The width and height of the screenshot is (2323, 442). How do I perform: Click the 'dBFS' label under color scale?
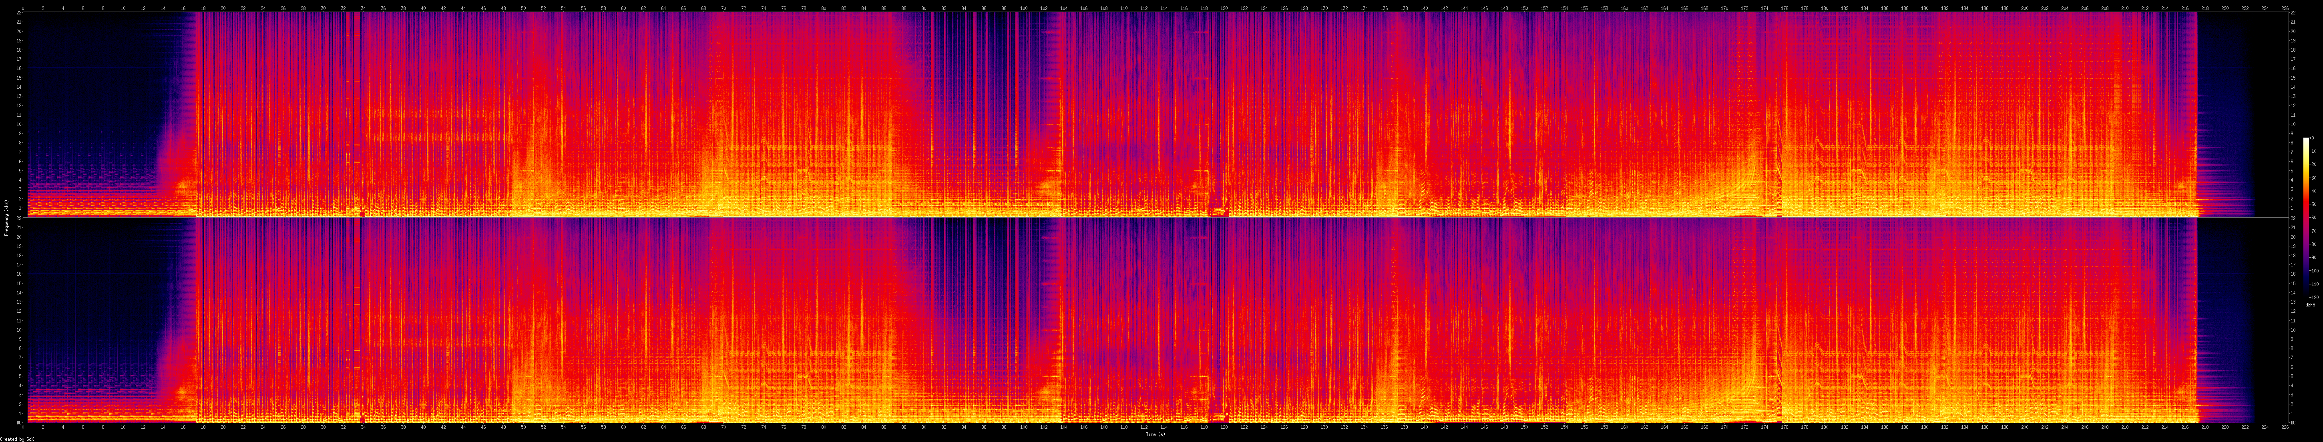tap(2309, 304)
